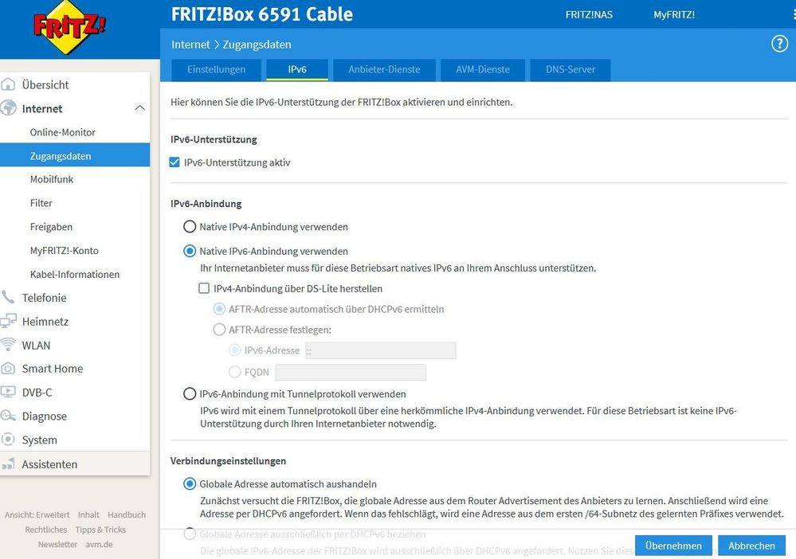Image resolution: width=796 pixels, height=559 pixels.
Task: Click the WLAN wifi icon
Action: [9, 345]
